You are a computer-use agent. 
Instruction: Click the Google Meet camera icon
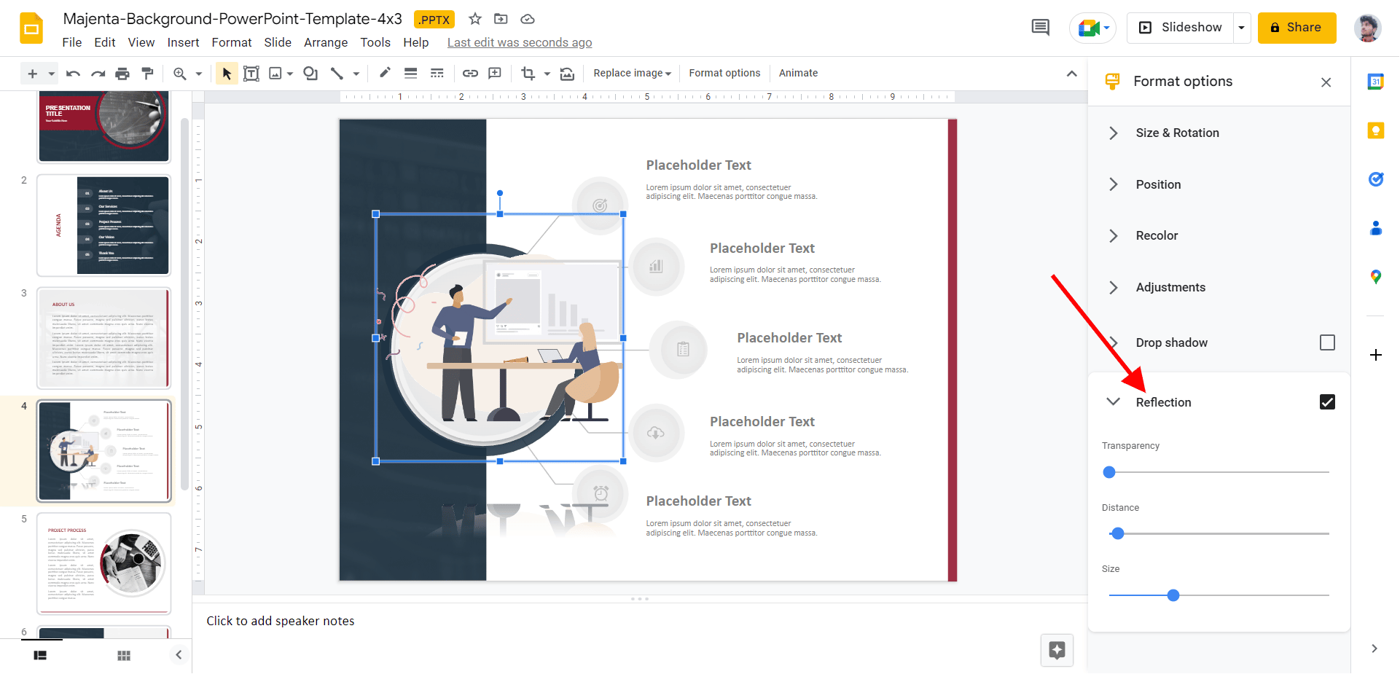click(x=1089, y=28)
